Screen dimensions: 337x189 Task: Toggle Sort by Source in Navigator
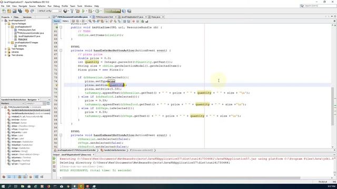click(x=42, y=177)
